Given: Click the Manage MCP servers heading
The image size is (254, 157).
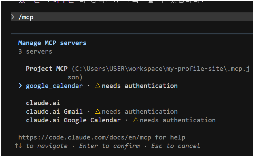Looking at the screenshot, I should [x=52, y=43].
